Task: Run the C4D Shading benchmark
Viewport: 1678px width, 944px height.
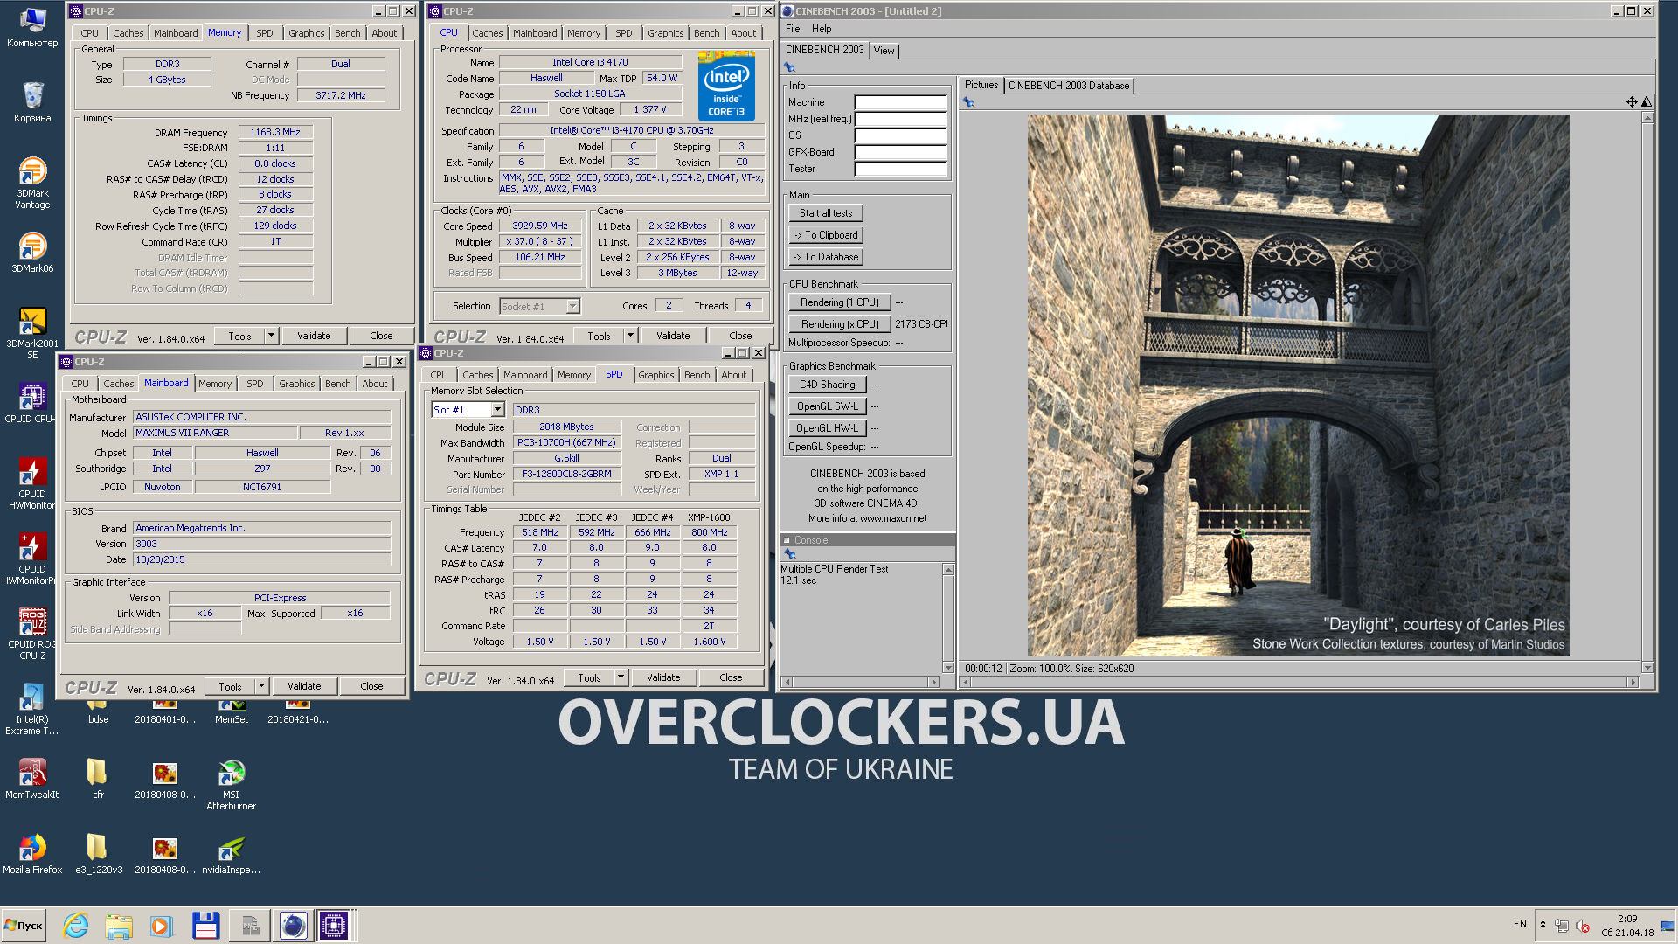Action: [828, 385]
